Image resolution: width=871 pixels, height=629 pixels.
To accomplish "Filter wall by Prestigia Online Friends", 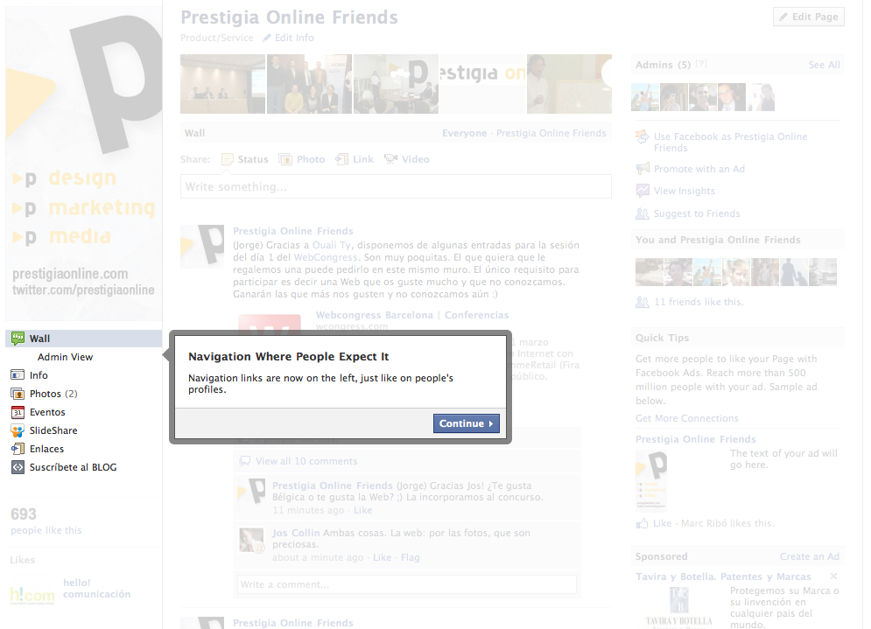I will pos(551,133).
